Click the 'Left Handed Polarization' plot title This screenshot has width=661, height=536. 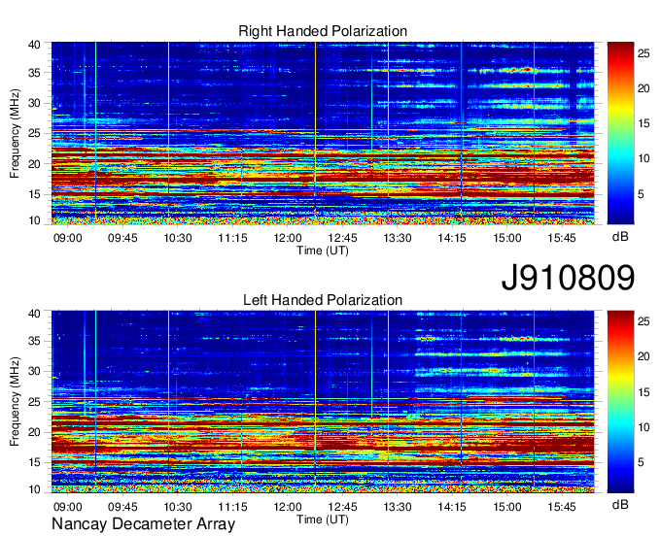[x=323, y=300]
